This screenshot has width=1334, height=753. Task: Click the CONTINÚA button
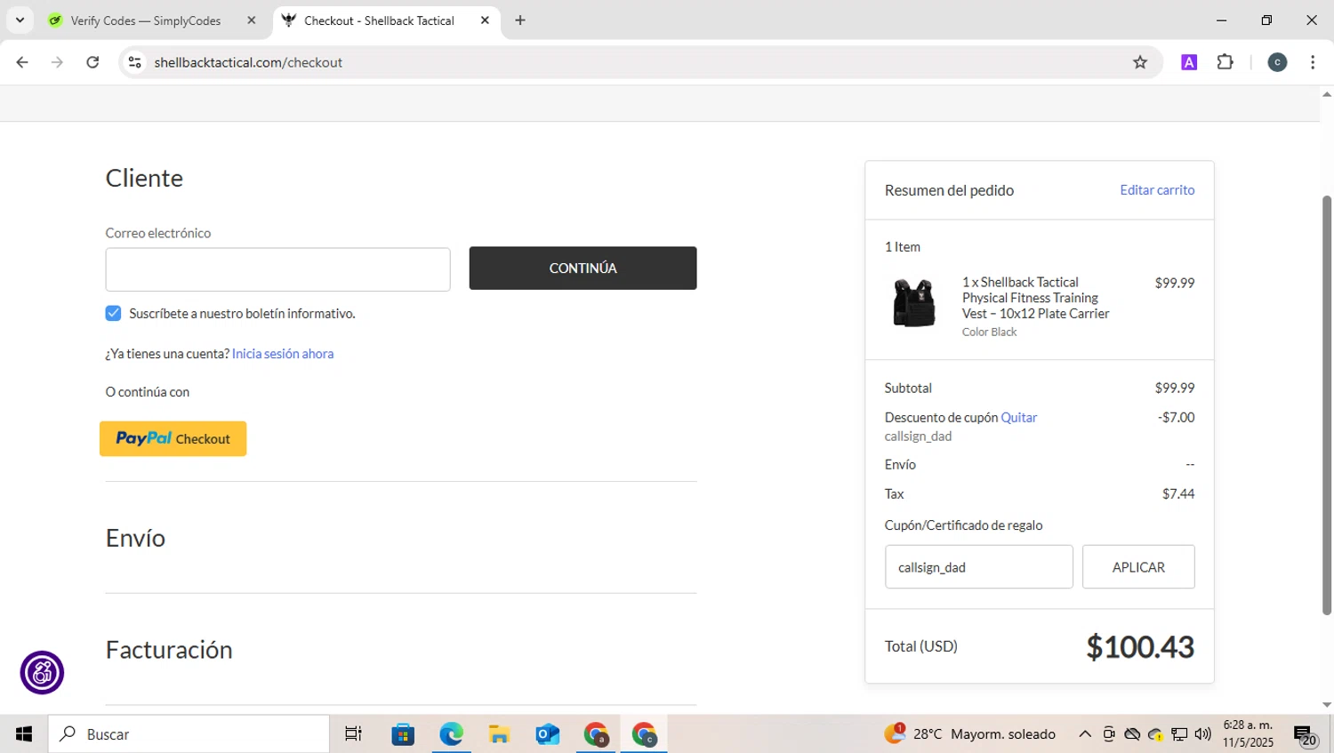583,268
